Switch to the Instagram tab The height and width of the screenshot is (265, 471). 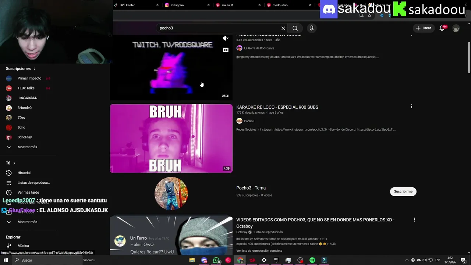(177, 5)
